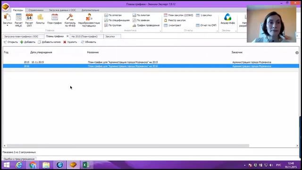Select the highlighted 2016 План-график row

point(151,66)
